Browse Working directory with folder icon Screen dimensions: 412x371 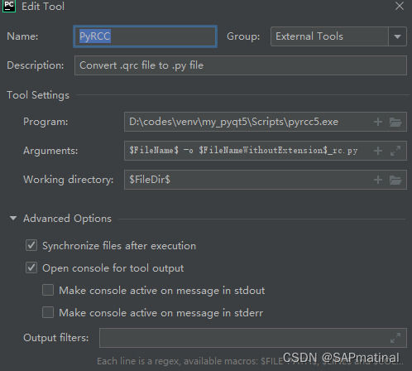(x=395, y=180)
